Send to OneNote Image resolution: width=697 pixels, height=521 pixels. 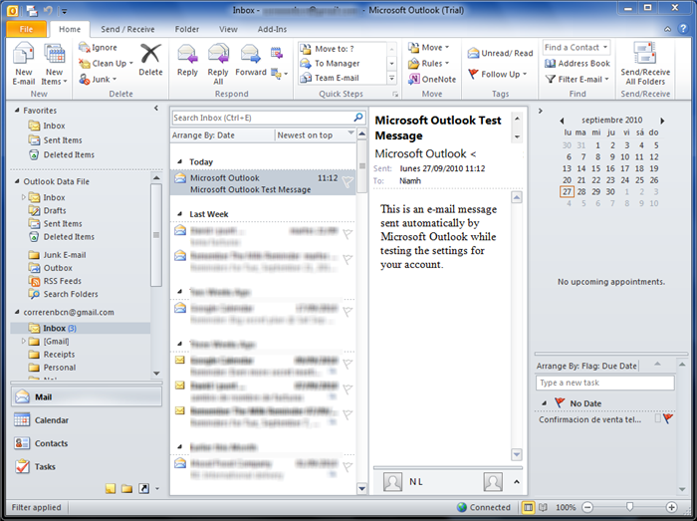click(x=432, y=79)
